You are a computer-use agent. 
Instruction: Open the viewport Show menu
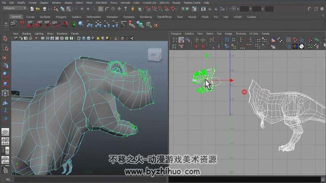point(50,33)
